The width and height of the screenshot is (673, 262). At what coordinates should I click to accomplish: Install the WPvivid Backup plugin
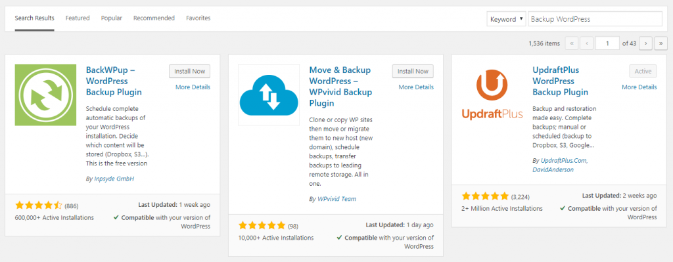coord(413,71)
